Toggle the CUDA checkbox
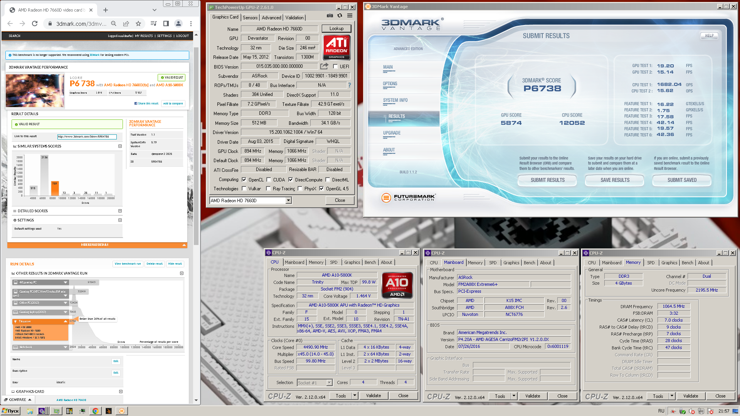 click(x=269, y=179)
